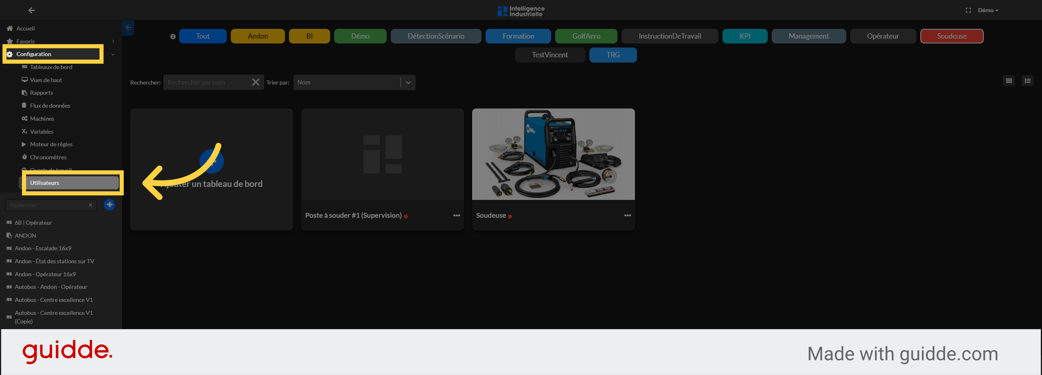This screenshot has height=375, width=1042.
Task: Open Moteur de règles via its play icon
Action: [24, 144]
